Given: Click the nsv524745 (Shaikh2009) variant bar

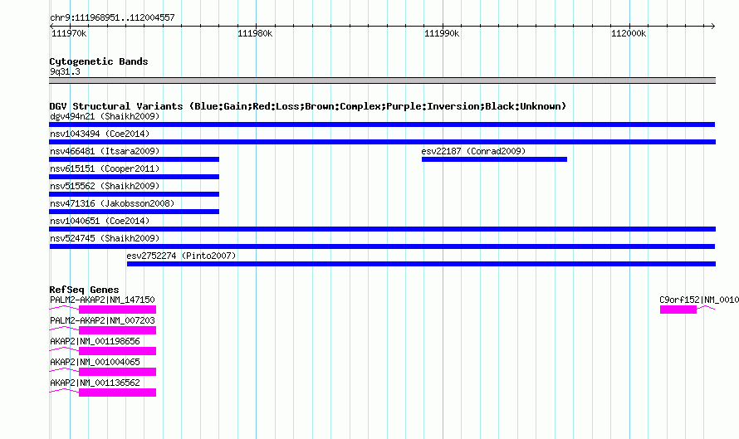Looking at the screenshot, I should [382, 246].
